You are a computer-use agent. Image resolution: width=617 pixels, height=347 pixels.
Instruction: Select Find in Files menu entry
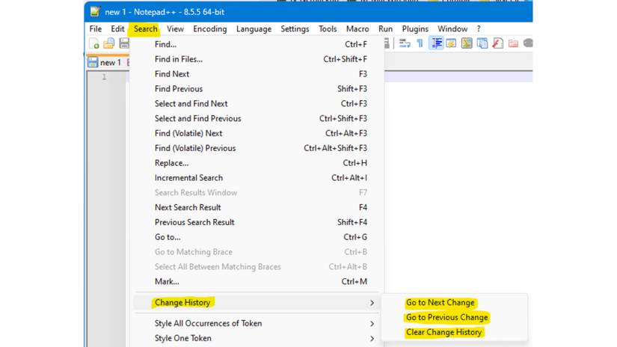pyautogui.click(x=179, y=59)
